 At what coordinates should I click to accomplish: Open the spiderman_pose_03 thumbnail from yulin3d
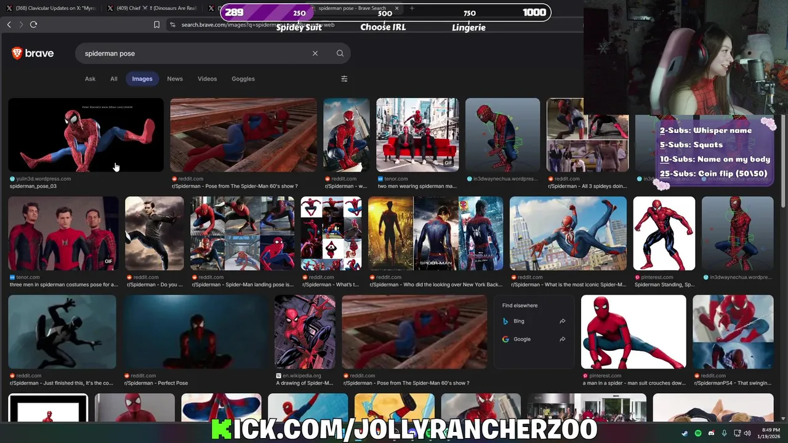86,135
